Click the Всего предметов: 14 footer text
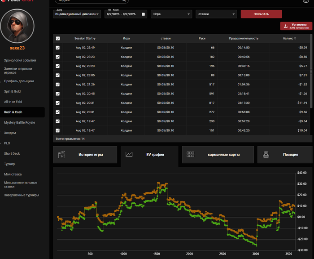The height and width of the screenshot is (259, 314). pos(70,139)
